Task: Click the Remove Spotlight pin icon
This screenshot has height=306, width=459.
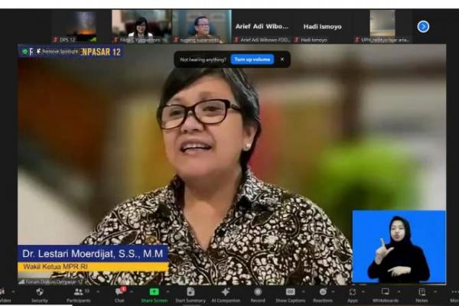Action: [38, 52]
